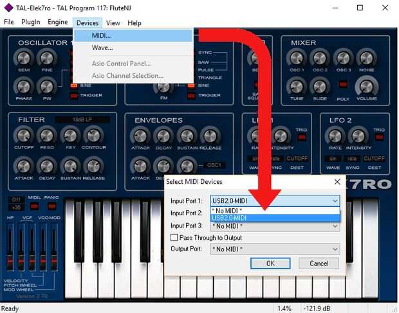Toggle Oscillator 2 TRIGGER LED
This screenshot has height=313, width=399.
coord(191,96)
